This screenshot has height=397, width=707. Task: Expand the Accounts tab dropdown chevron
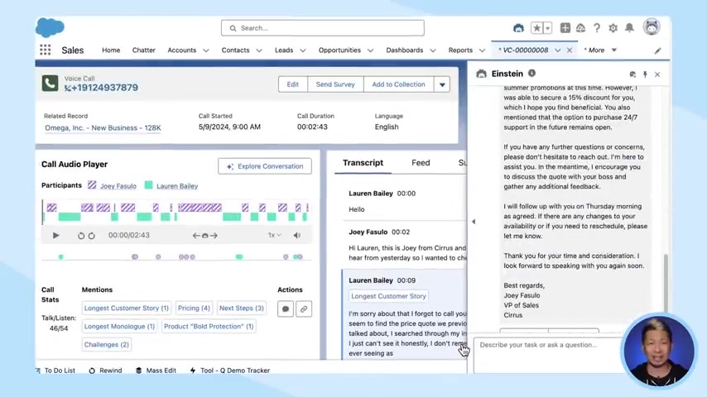206,50
